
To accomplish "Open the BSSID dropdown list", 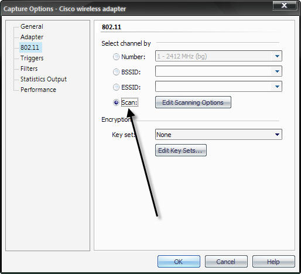I will point(277,71).
